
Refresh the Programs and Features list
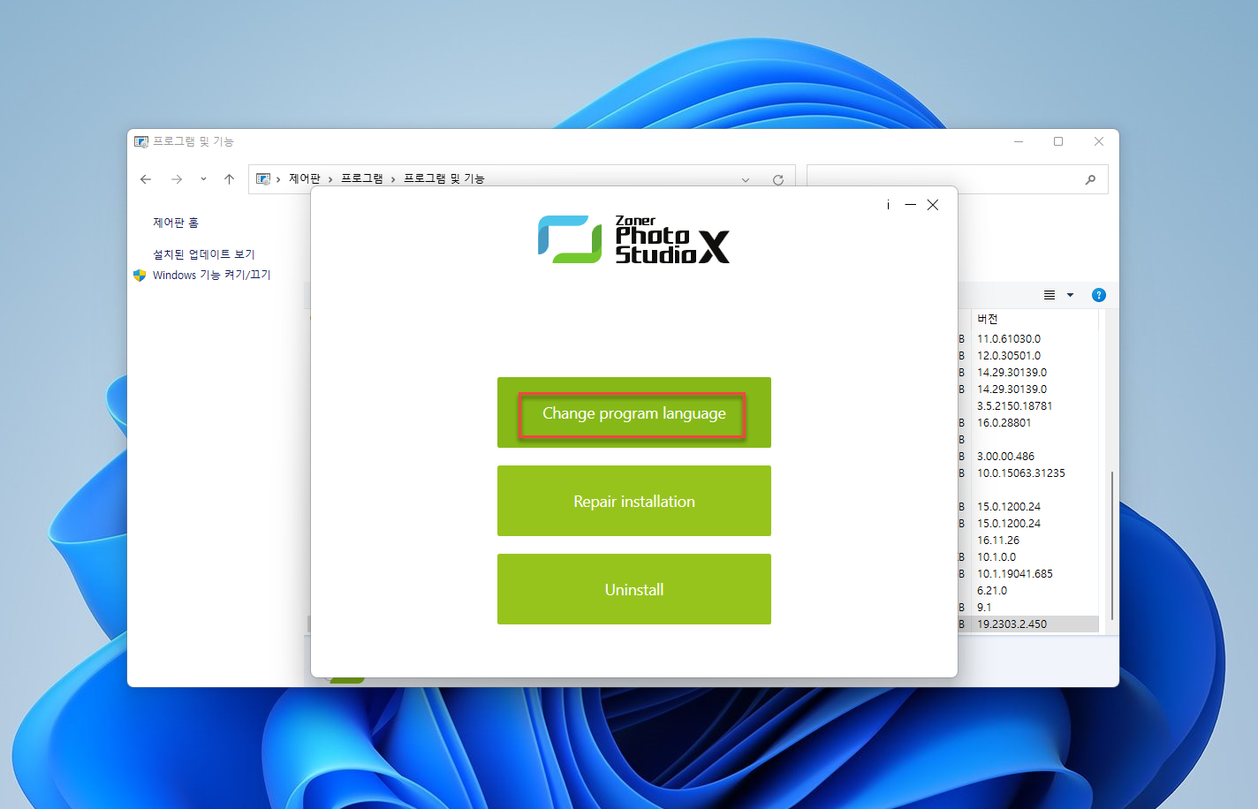[x=778, y=180]
